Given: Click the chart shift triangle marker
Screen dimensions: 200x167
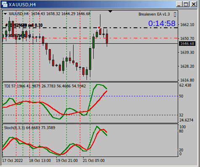Looking at the screenshot, I should click(111, 11).
